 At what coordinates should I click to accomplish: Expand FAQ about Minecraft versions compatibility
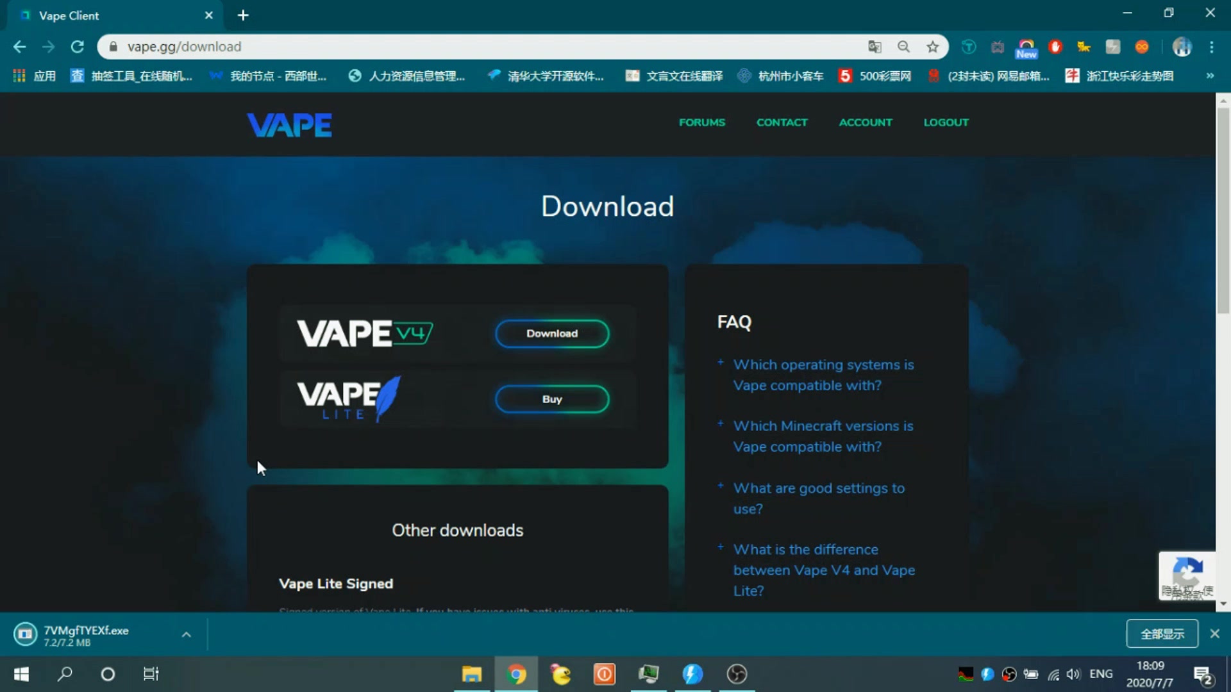(x=823, y=436)
